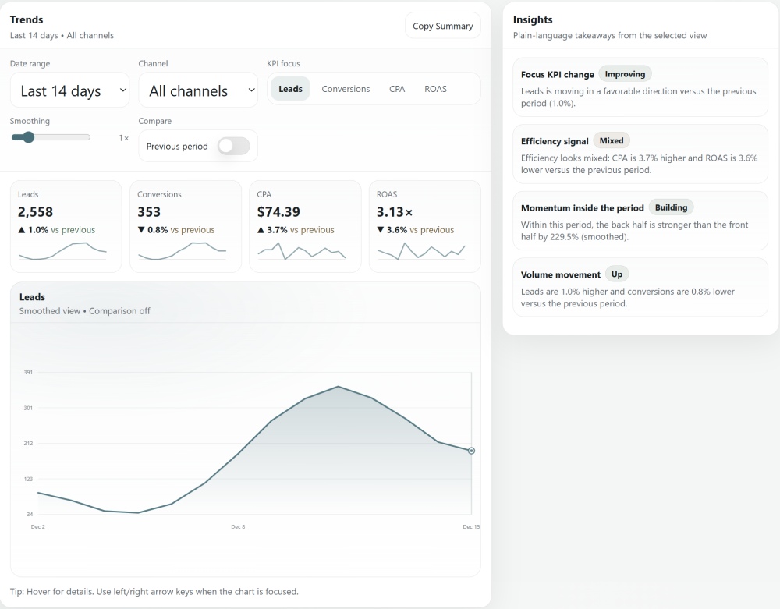Open the Date range dropdown
This screenshot has height=609, width=780.
[x=69, y=90]
